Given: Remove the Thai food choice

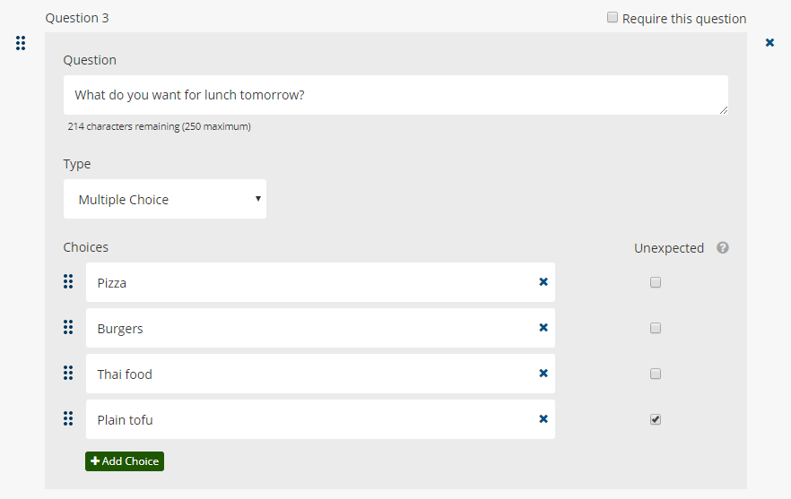Looking at the screenshot, I should point(543,373).
